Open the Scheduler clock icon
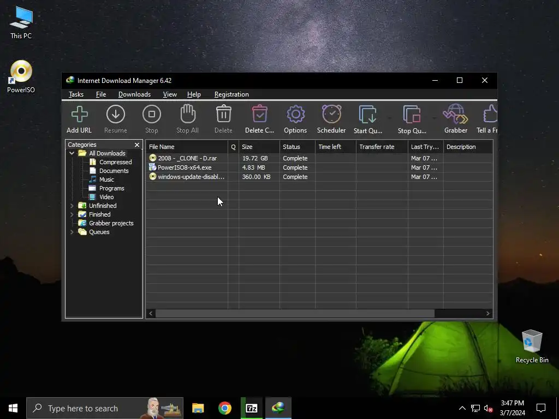Screen dimensions: 559x419 click(331, 119)
